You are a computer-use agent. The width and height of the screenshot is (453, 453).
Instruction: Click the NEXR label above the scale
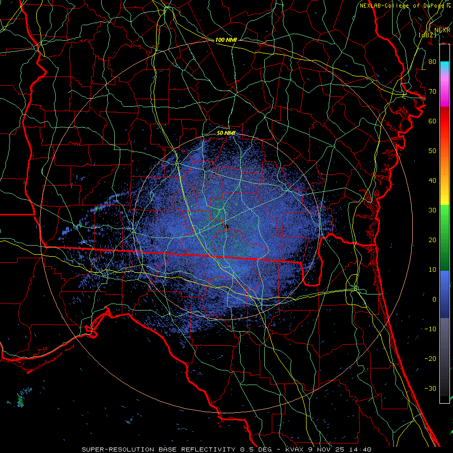click(x=442, y=30)
